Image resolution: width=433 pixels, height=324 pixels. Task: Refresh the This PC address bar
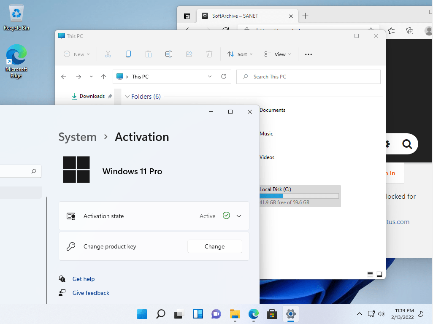[x=224, y=76]
